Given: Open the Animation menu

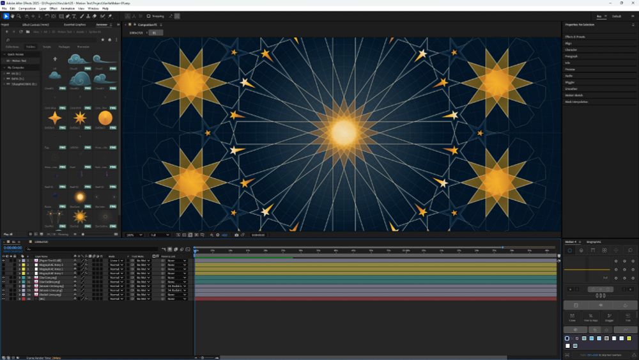Looking at the screenshot, I should (x=67, y=8).
